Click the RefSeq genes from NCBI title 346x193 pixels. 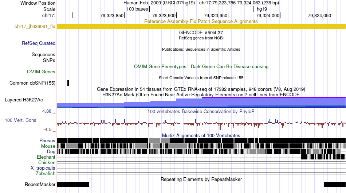pos(201,38)
